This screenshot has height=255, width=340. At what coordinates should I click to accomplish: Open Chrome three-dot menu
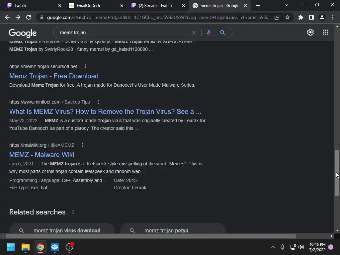pos(333,17)
